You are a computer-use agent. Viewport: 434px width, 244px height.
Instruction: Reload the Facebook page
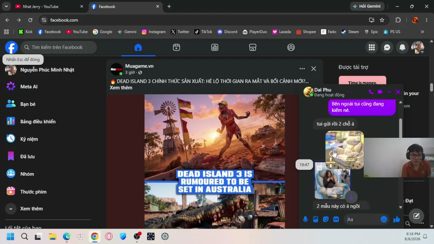(x=30, y=20)
